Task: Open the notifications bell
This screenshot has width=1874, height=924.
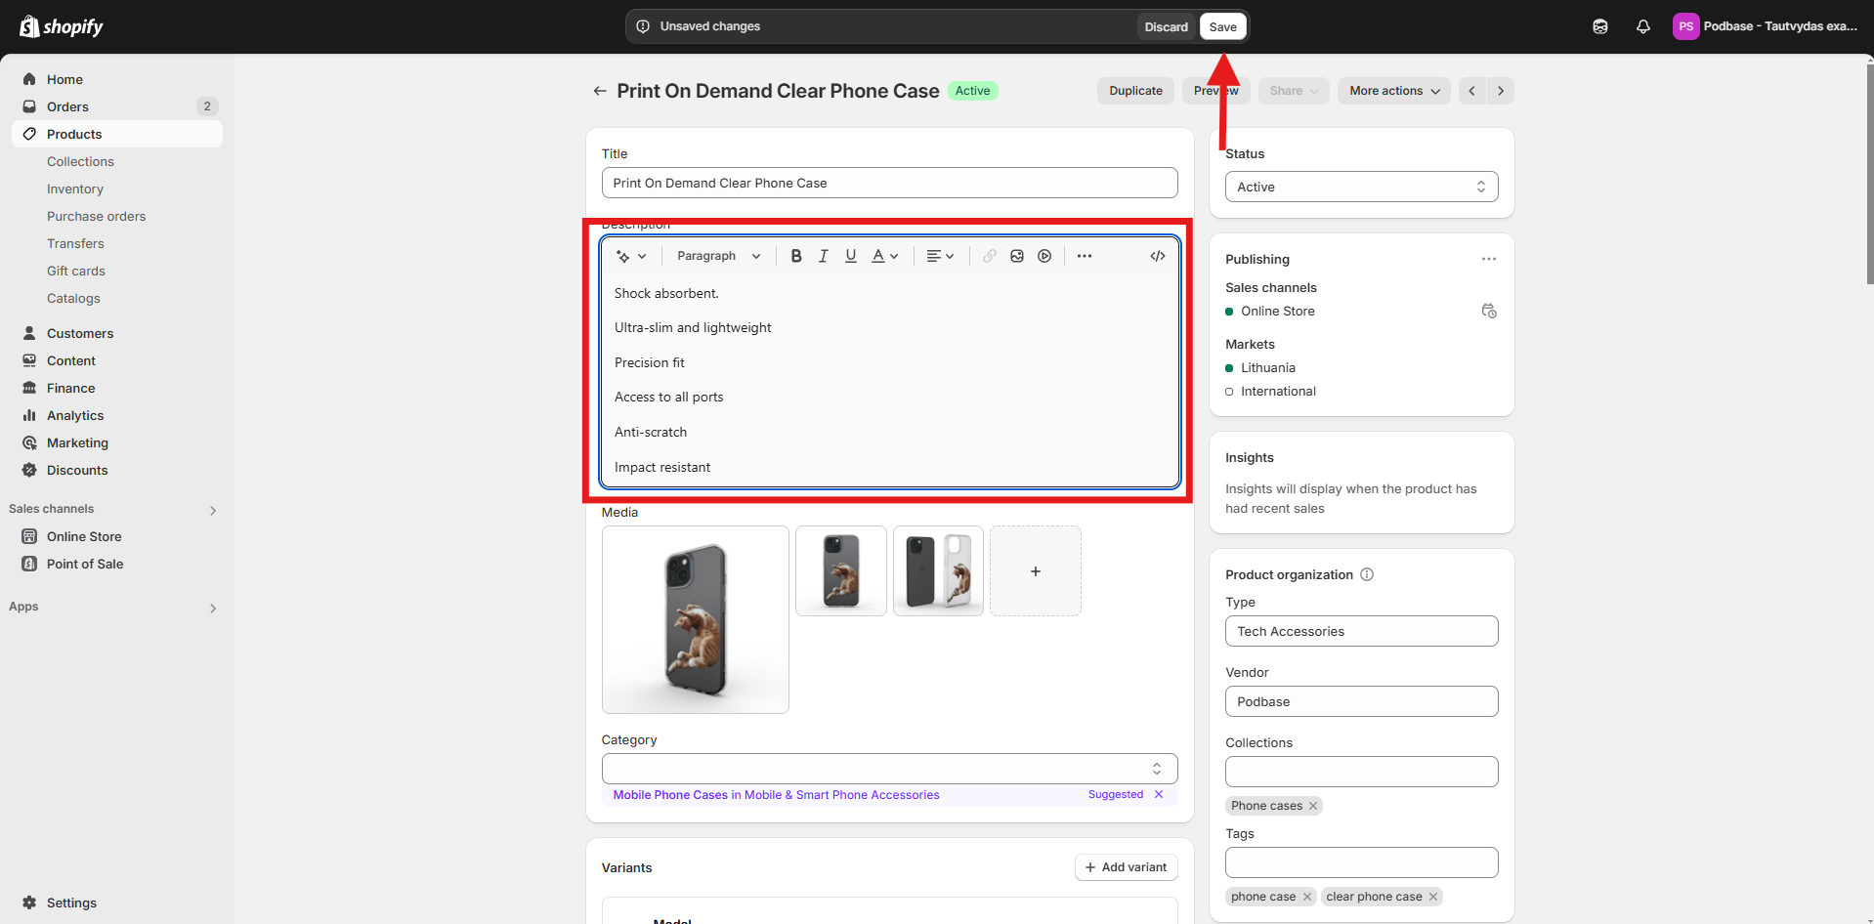Action: tap(1642, 26)
